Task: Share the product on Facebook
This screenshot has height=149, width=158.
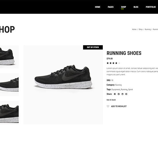Action: (115, 94)
